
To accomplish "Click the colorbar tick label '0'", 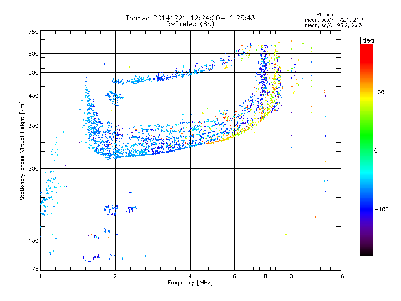I will tap(376, 151).
